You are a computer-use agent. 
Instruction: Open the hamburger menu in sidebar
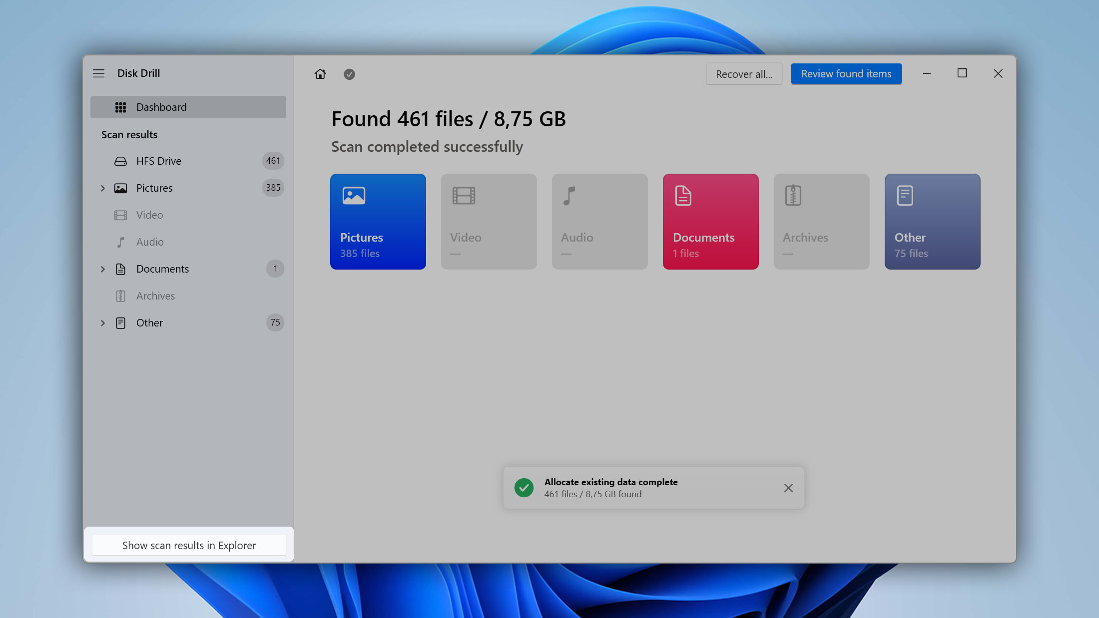coord(99,72)
